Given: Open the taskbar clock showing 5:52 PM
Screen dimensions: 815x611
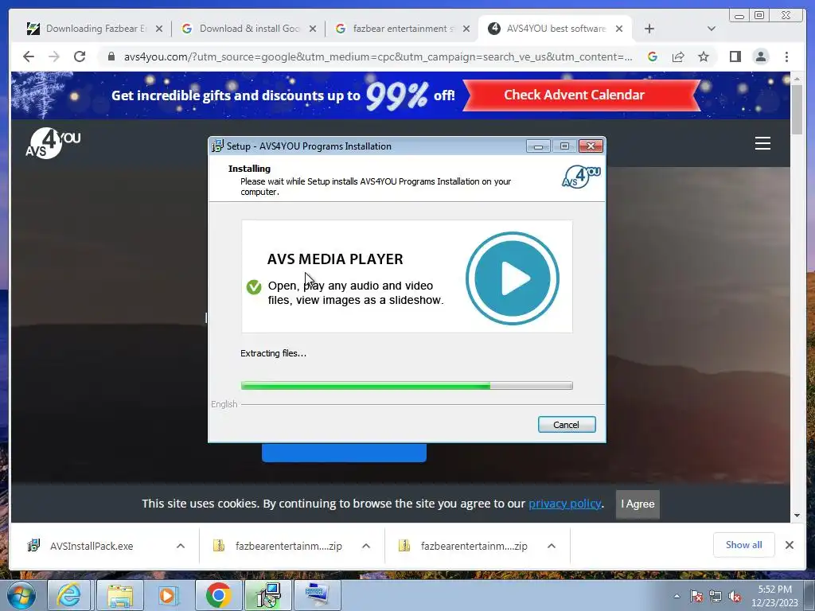Looking at the screenshot, I should point(774,596).
